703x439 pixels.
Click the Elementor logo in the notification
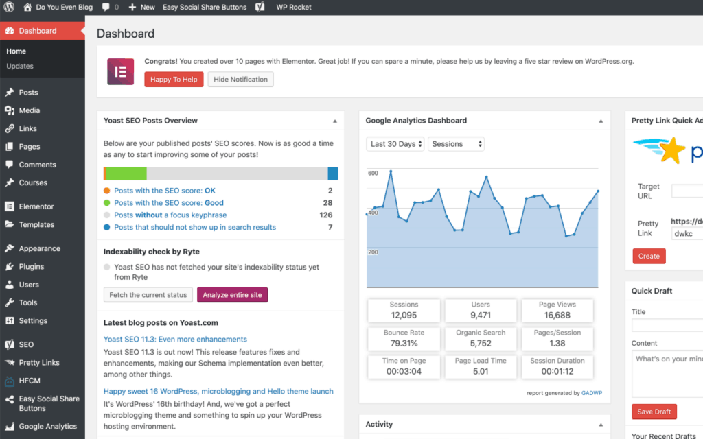[120, 71]
